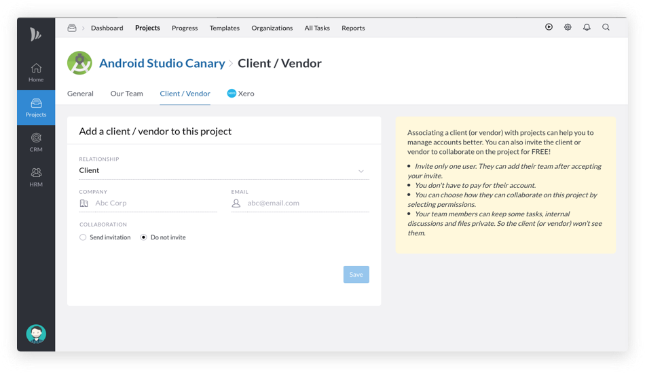
Task: Open Dashboard in top navigation
Action: click(107, 28)
